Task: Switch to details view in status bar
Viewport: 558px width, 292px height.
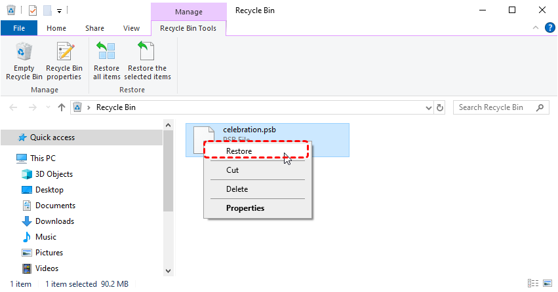Action: point(532,283)
